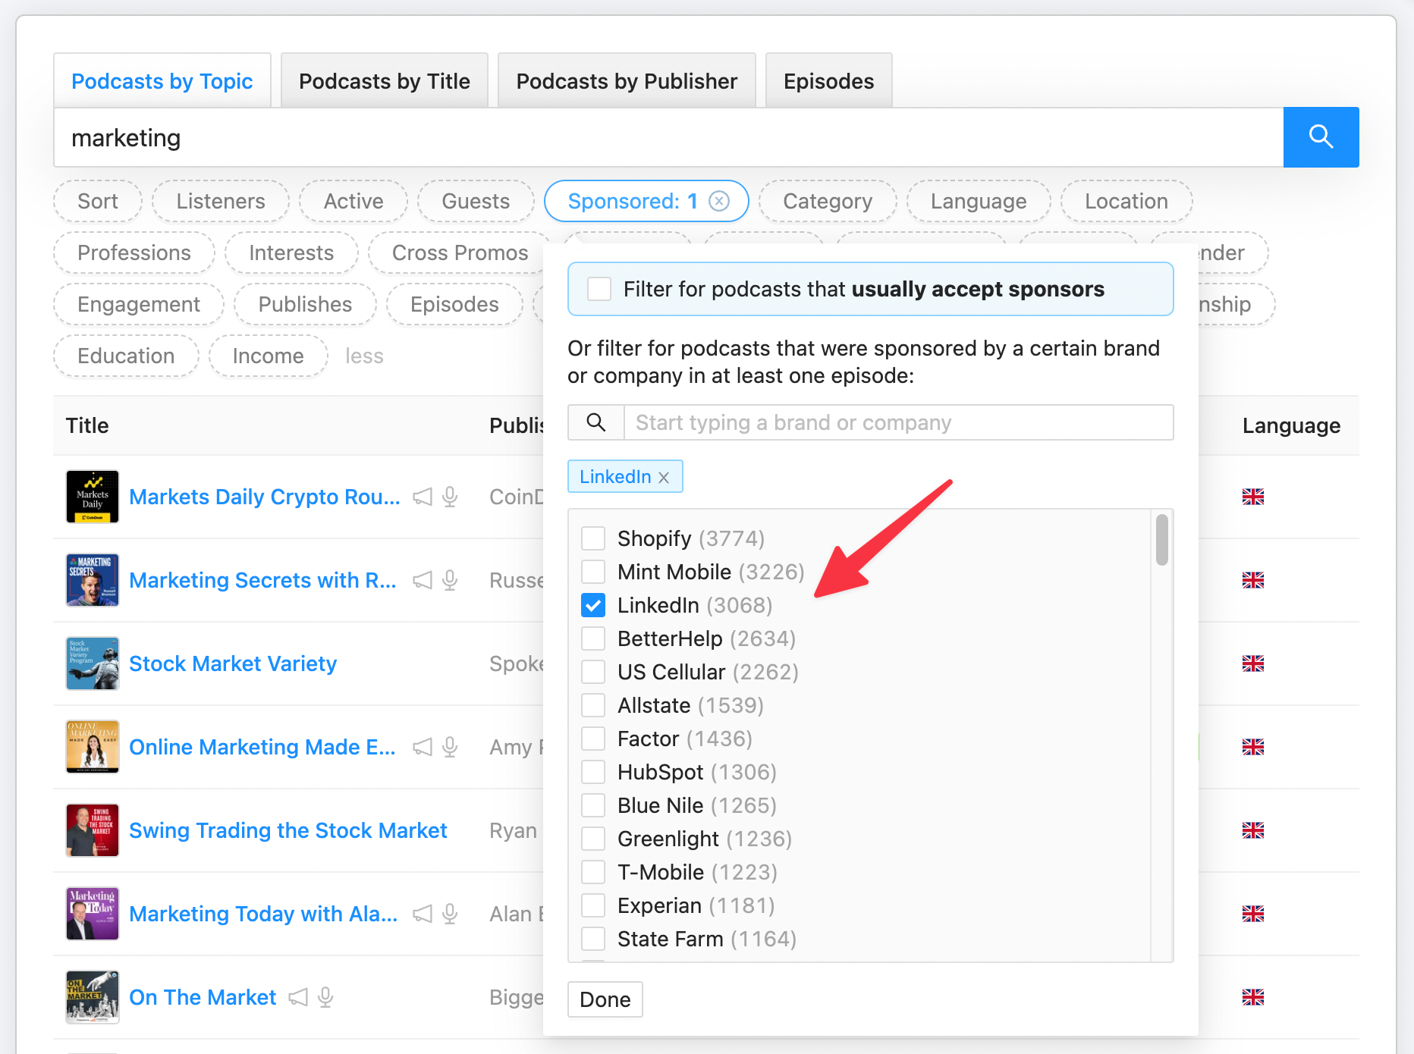Open the Listeners filter dropdown

click(221, 201)
